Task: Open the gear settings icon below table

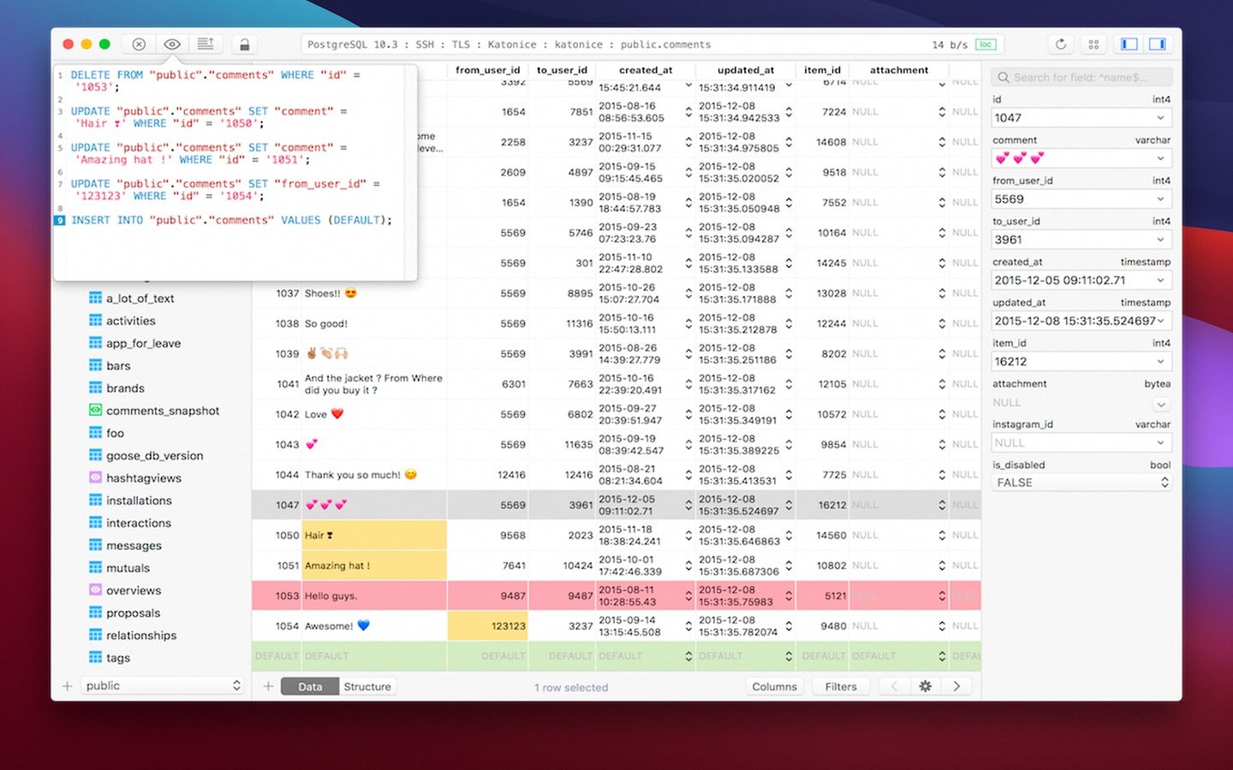Action: pyautogui.click(x=925, y=686)
